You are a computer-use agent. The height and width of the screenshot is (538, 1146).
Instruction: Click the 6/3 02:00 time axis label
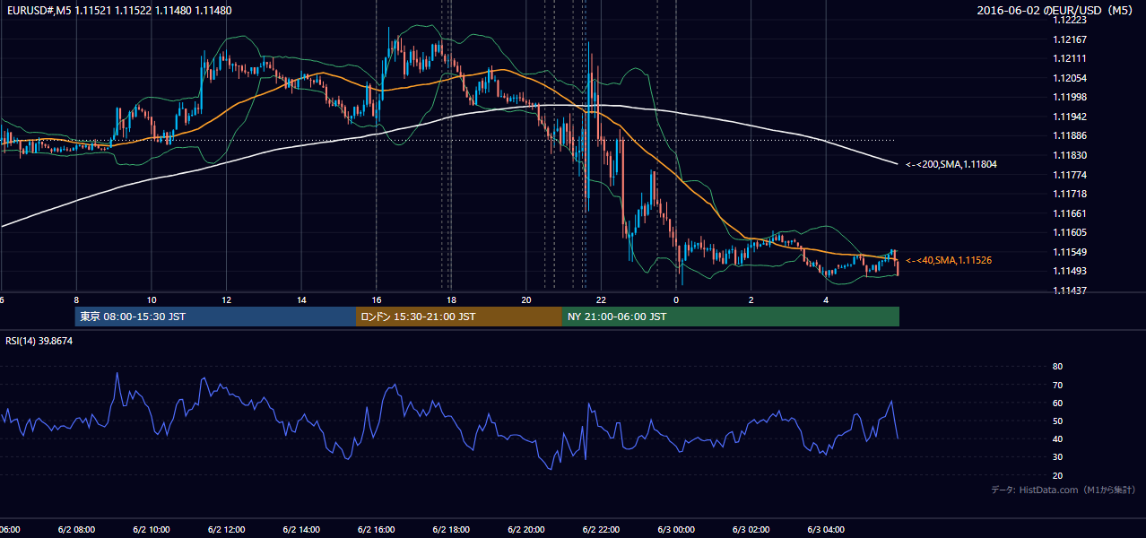pos(751,530)
